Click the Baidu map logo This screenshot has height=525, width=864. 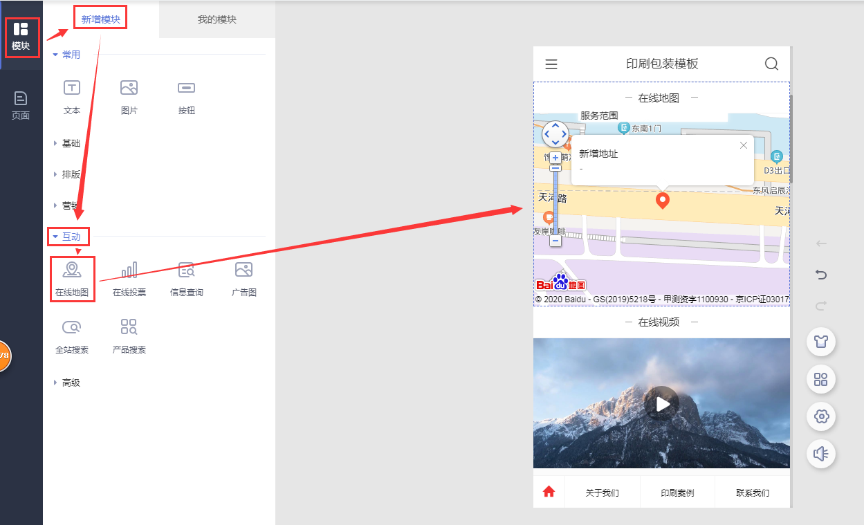561,283
